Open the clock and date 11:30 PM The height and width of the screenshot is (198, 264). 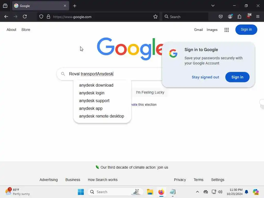tap(234, 192)
